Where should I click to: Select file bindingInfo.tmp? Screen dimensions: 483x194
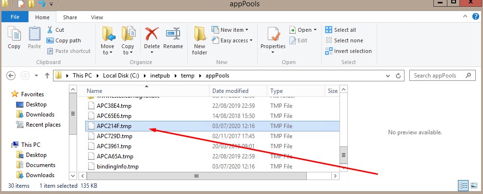[x=212, y=167]
